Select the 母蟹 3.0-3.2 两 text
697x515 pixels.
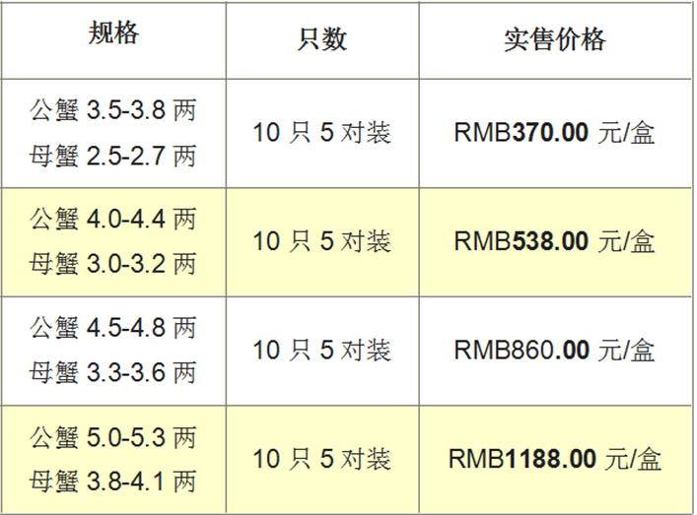pyautogui.click(x=113, y=264)
